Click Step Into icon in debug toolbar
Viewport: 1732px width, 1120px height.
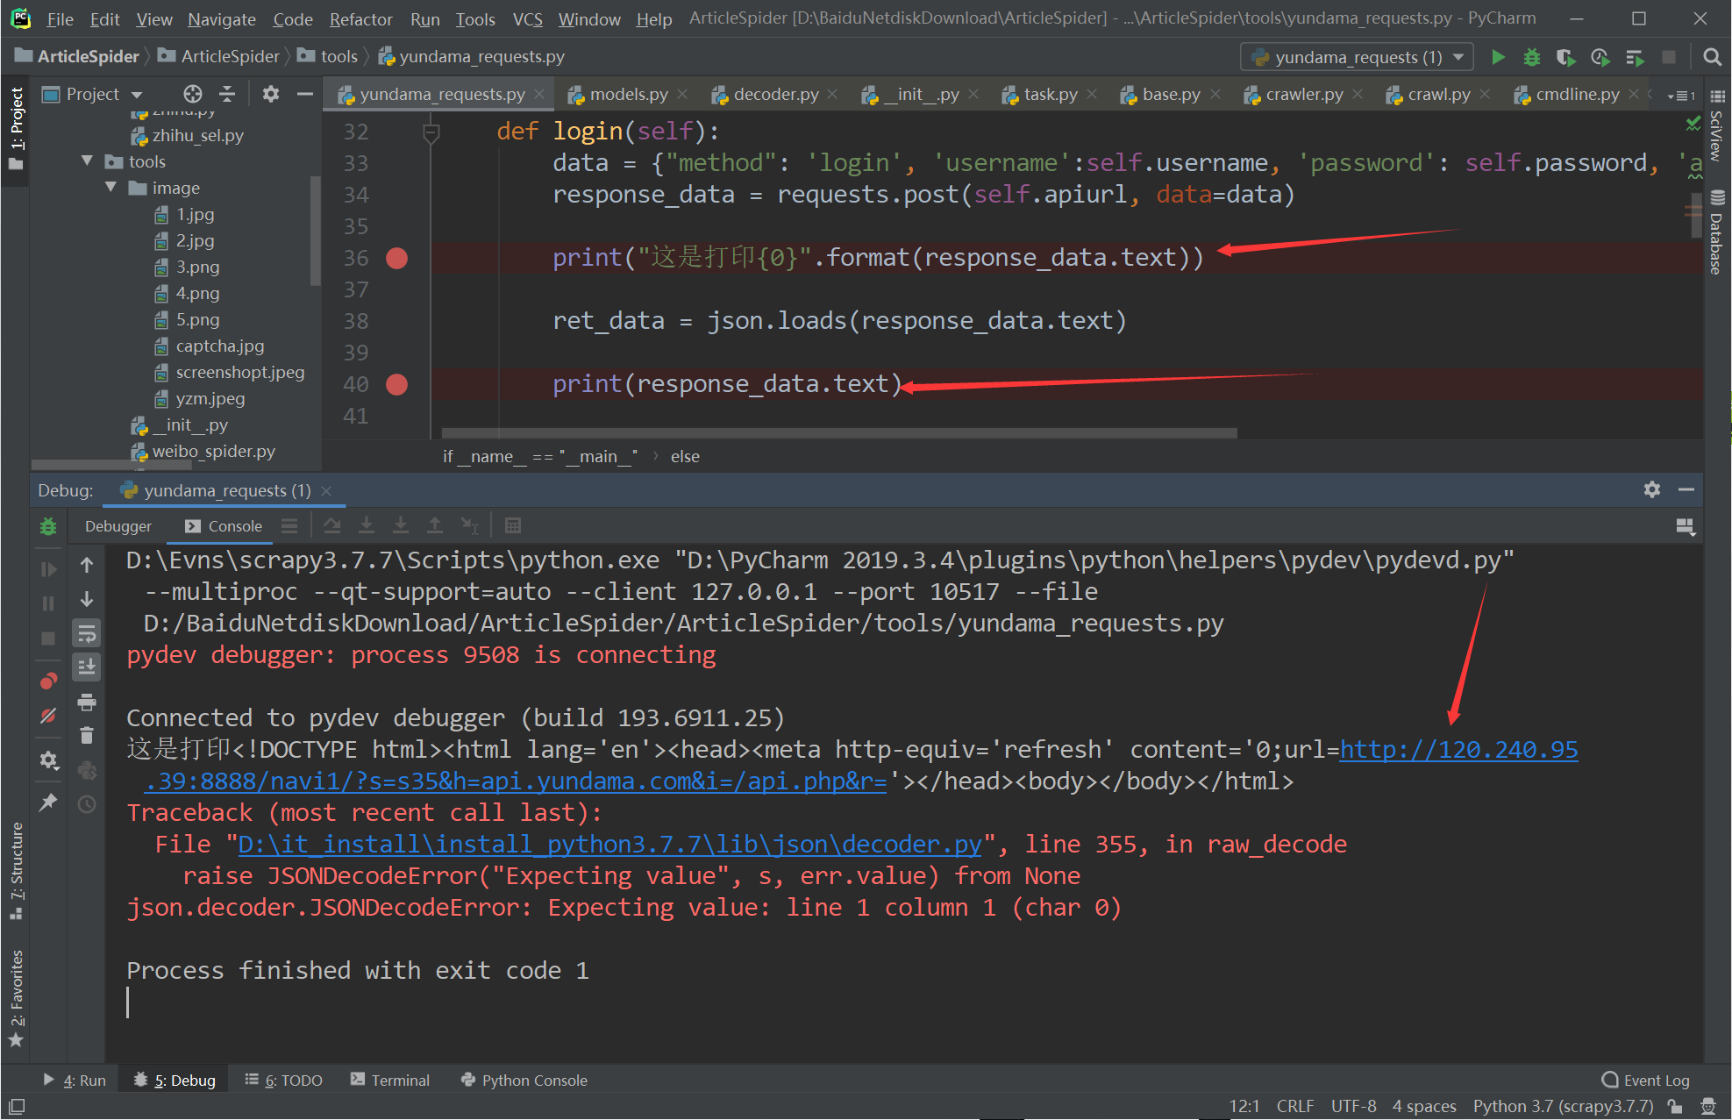(x=367, y=525)
